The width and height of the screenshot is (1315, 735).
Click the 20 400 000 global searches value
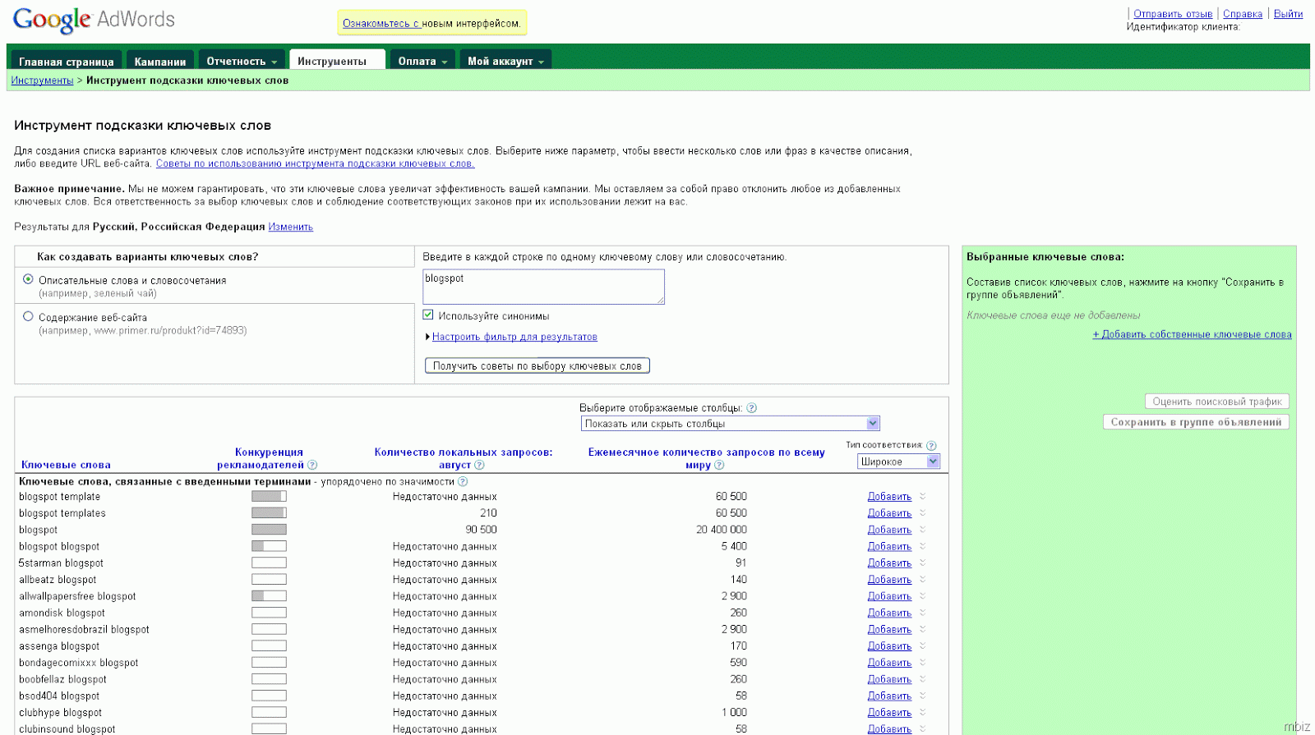point(721,530)
